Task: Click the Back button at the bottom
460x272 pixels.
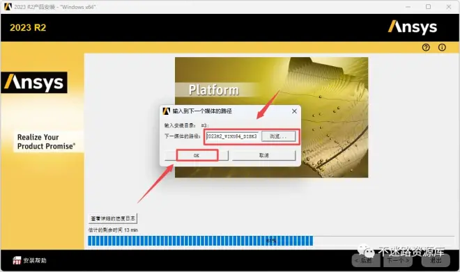Action: [365, 261]
